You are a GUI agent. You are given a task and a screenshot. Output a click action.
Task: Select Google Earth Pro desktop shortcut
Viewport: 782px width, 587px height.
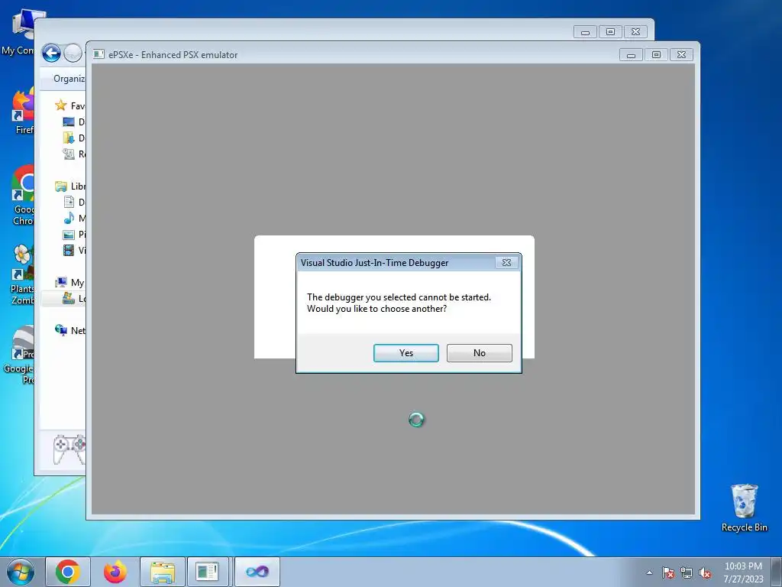(20, 355)
